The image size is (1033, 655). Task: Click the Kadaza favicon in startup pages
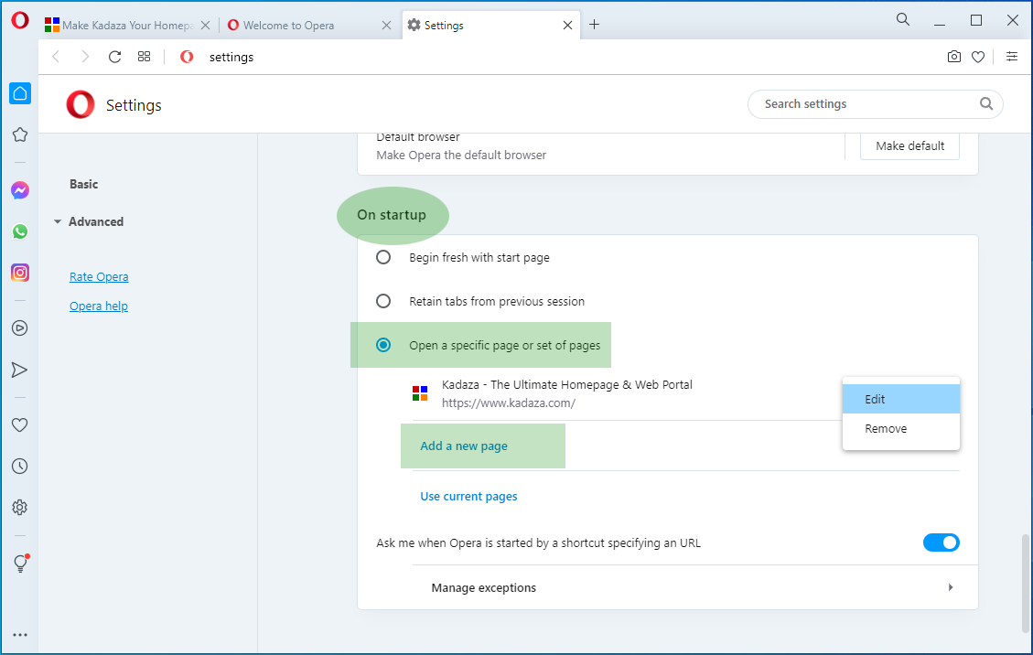(x=420, y=393)
